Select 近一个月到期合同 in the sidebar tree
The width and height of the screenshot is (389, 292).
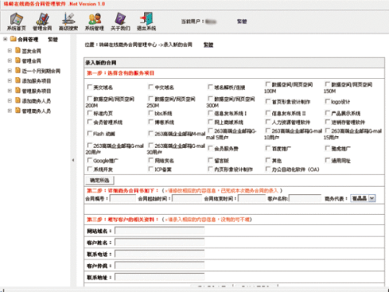[x=41, y=71]
